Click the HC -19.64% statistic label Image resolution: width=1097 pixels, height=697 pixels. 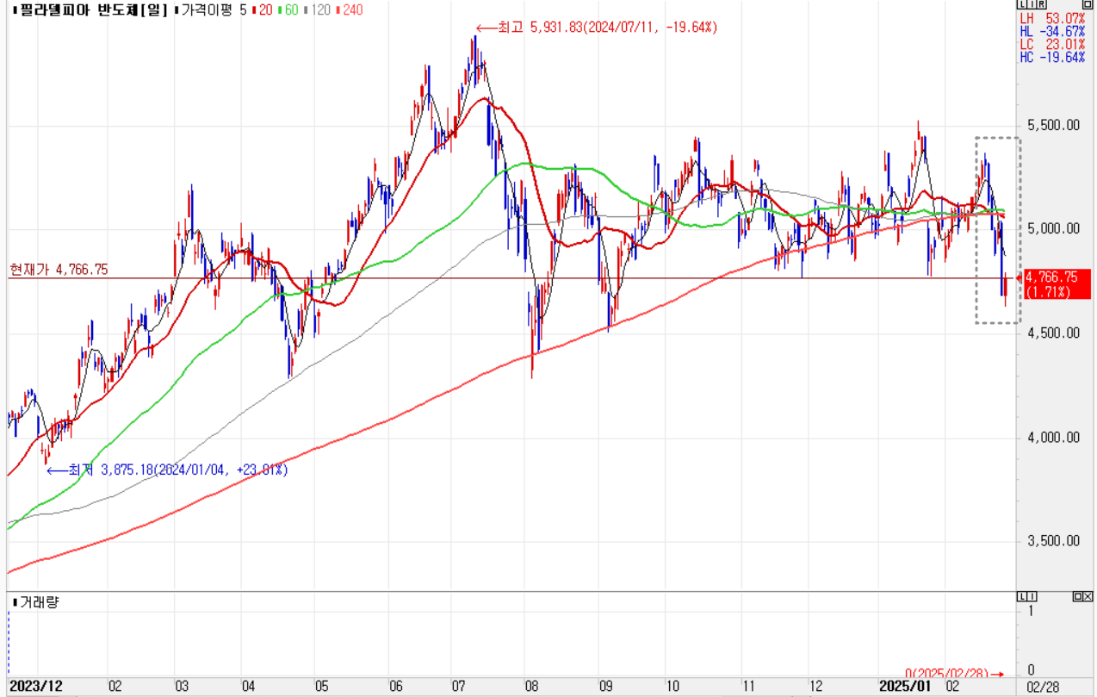(x=1051, y=57)
